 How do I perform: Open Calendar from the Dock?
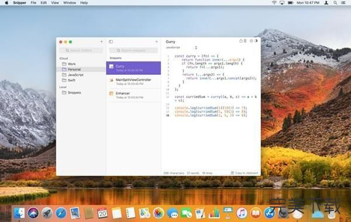click(102, 213)
